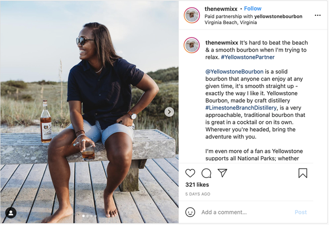Like the post with the heart icon
Screen dimensions: 329x225
pyautogui.click(x=190, y=173)
